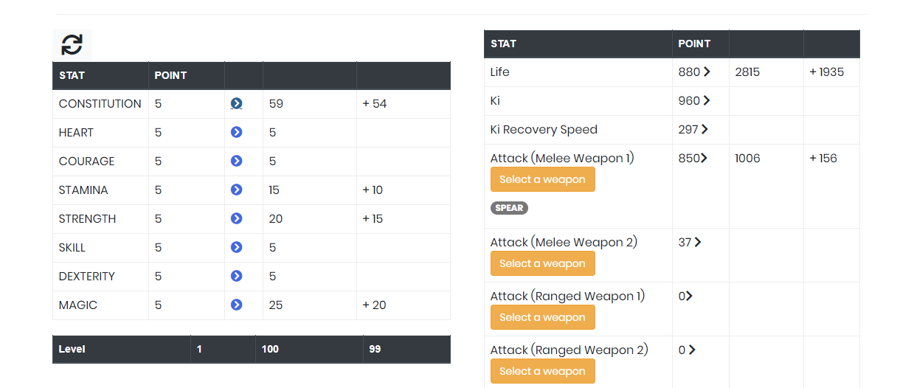Click the blue arrow icon for CONSTITUTION

coord(236,104)
